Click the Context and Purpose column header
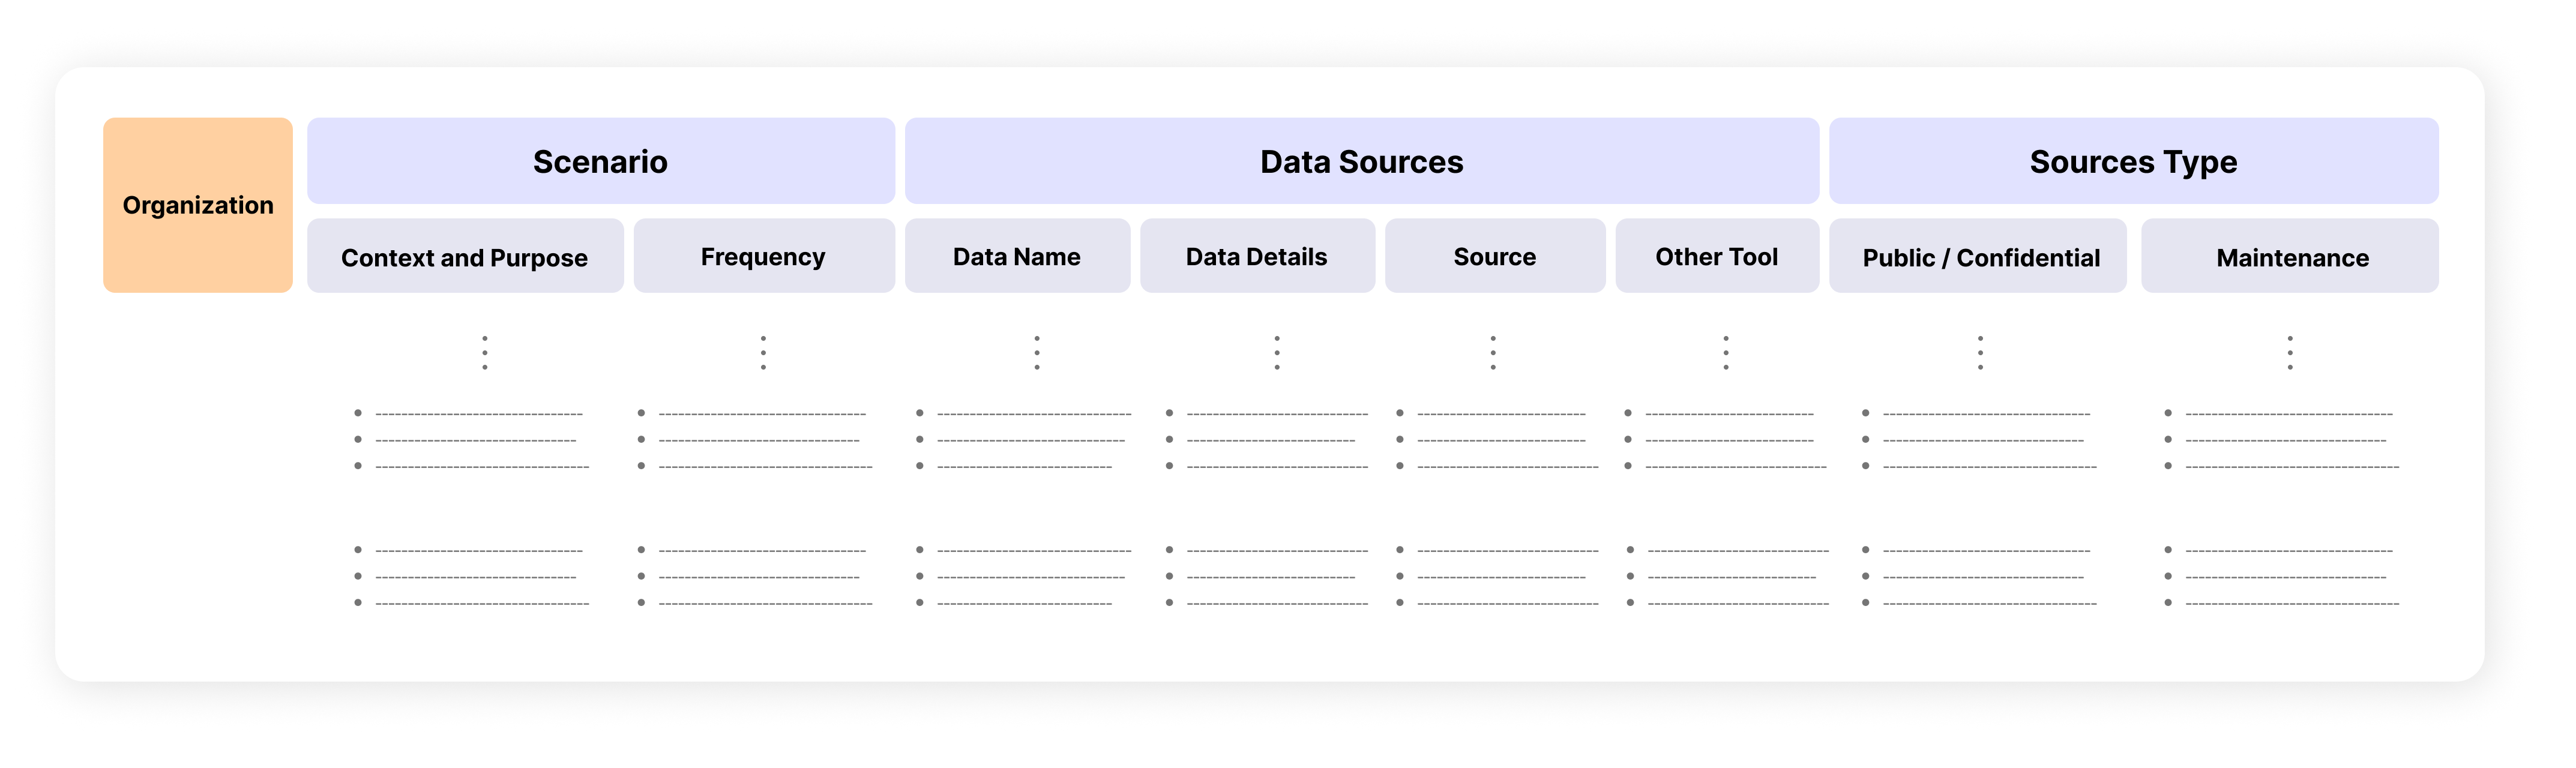The width and height of the screenshot is (2576, 768). click(x=464, y=257)
